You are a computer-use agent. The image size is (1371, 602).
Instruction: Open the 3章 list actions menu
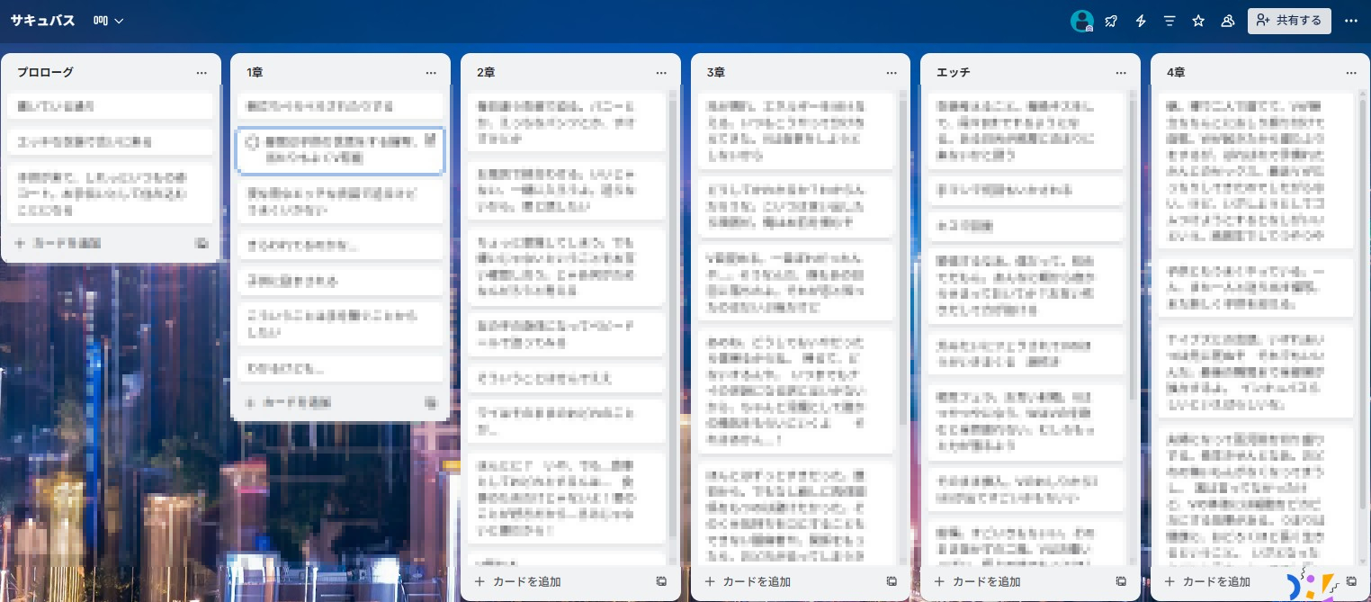pyautogui.click(x=892, y=72)
